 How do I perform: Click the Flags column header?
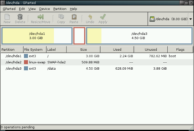(180, 50)
